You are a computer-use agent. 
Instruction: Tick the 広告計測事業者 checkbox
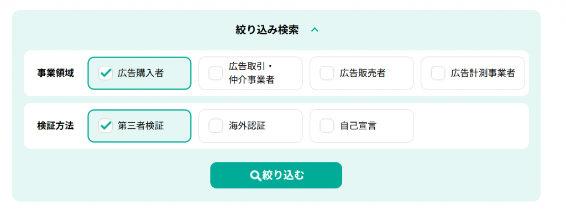point(438,73)
